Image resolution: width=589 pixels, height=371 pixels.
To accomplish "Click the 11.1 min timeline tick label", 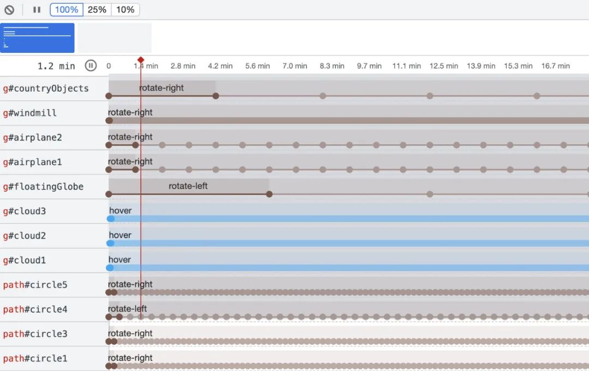I will tap(407, 66).
